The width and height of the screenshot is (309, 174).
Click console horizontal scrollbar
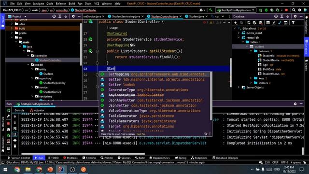coord(83,154)
